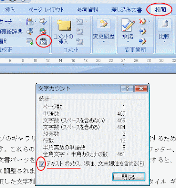Close the 文字カウント dialog with X
This screenshot has width=176, height=188.
(141, 89)
